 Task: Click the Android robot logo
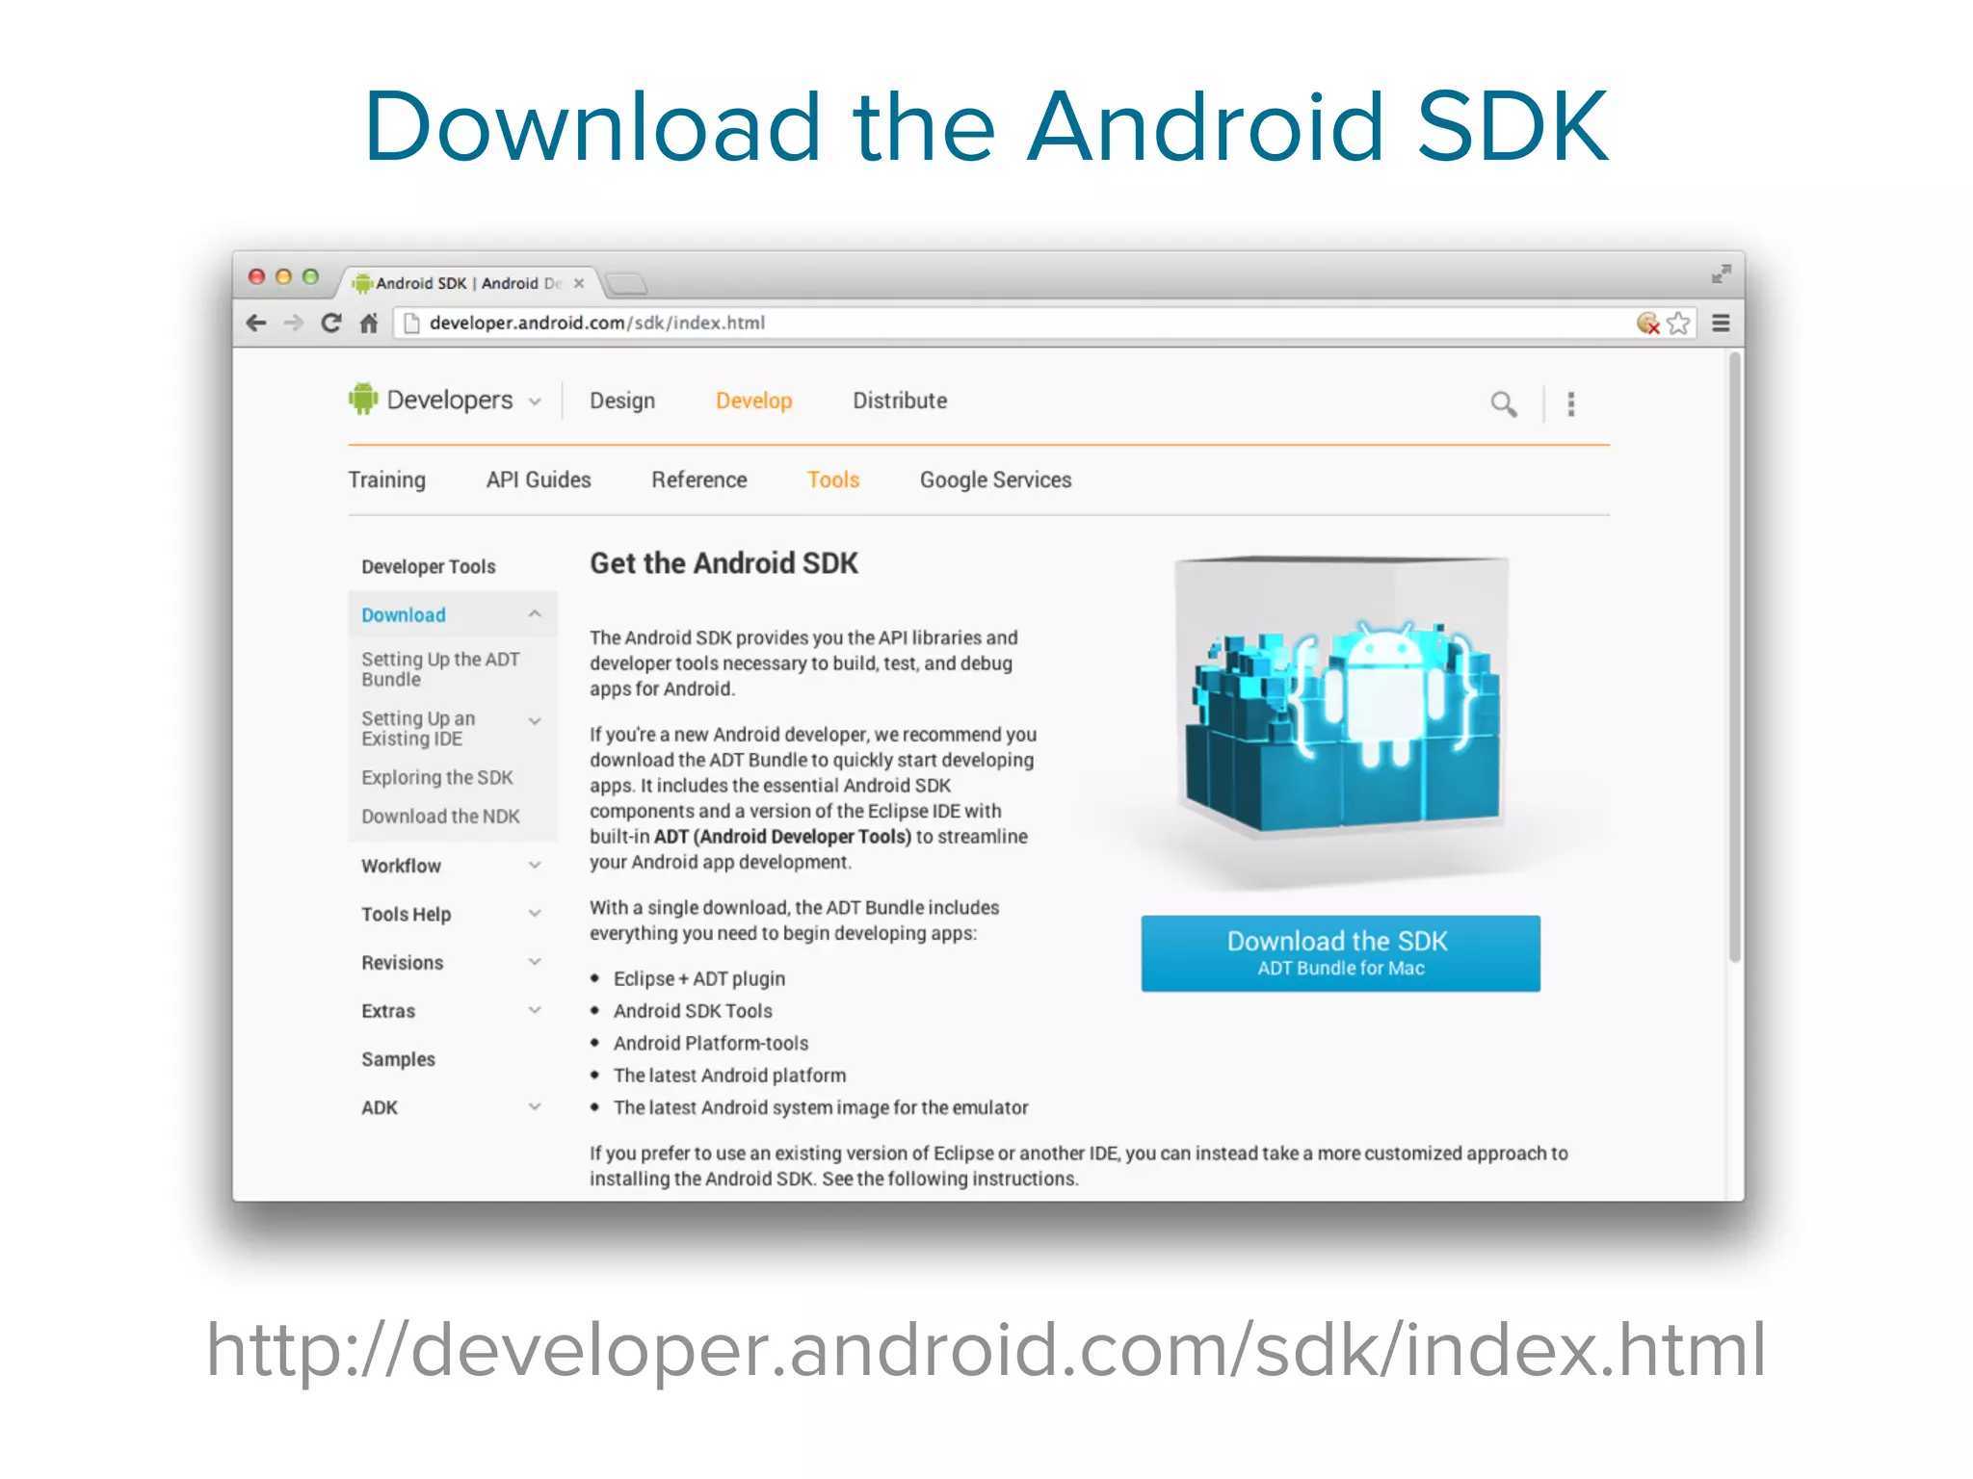(x=363, y=399)
